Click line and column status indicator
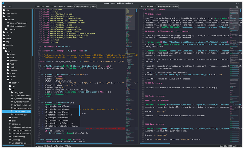 click(x=228, y=146)
